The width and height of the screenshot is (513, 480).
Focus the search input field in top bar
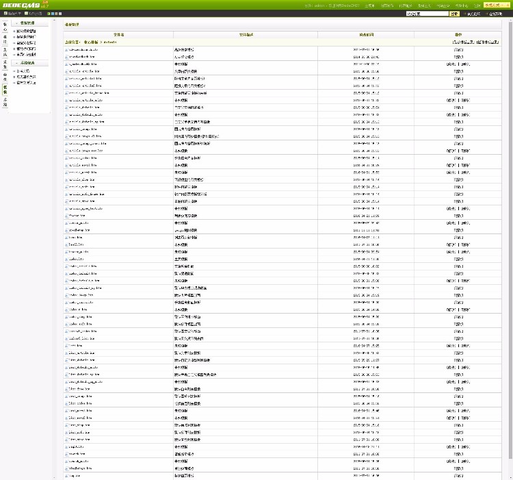point(428,14)
